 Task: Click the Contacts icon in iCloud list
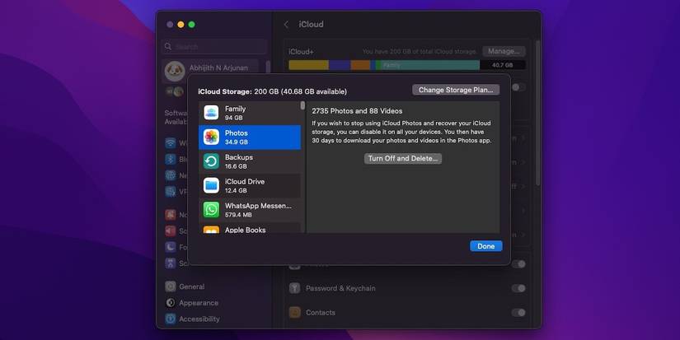pos(295,312)
